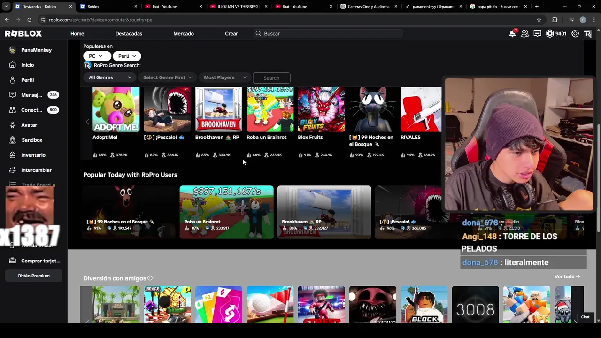Open a new browser tab with plus
The width and height of the screenshot is (601, 338).
[x=537, y=6]
